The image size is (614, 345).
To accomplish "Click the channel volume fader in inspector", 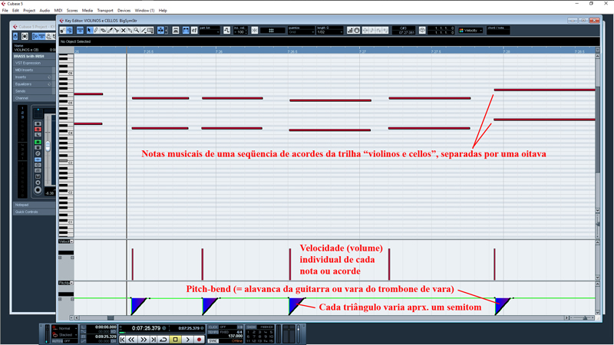I will pyautogui.click(x=48, y=146).
